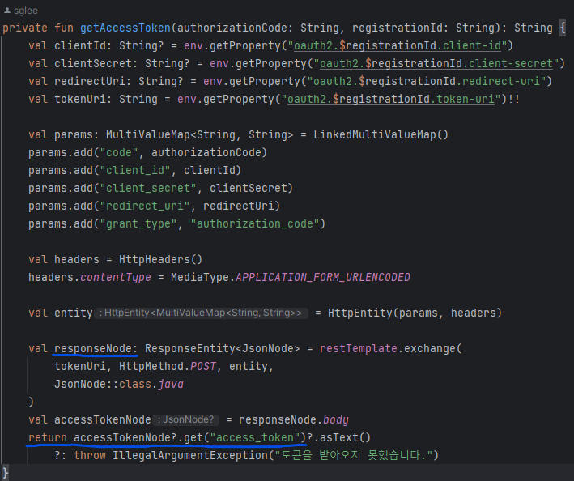Click the POST constant of HttpMethod
Viewport: 574px width, 481px height.
pyautogui.click(x=203, y=367)
